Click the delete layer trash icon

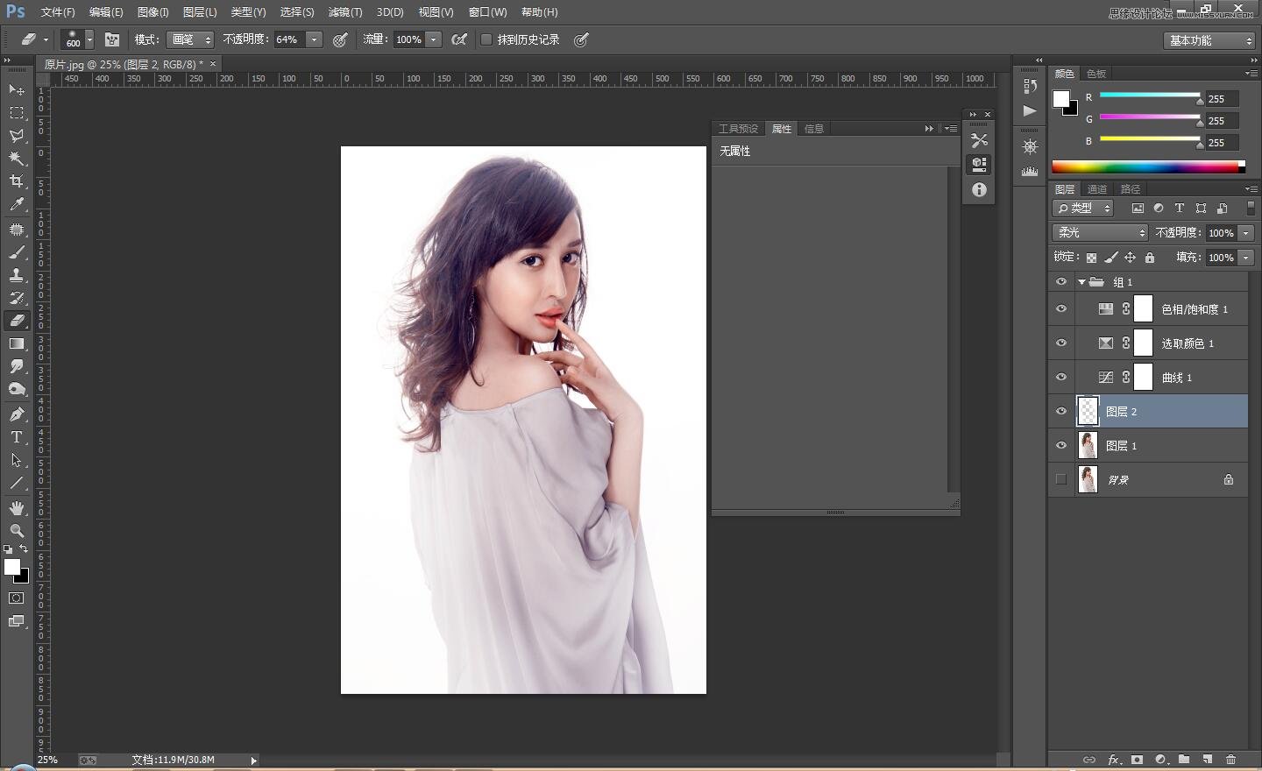(x=1230, y=760)
